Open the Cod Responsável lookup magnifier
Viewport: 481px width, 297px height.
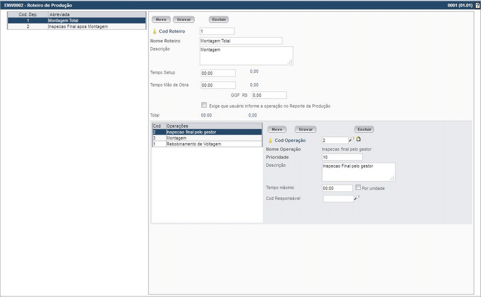[357, 198]
